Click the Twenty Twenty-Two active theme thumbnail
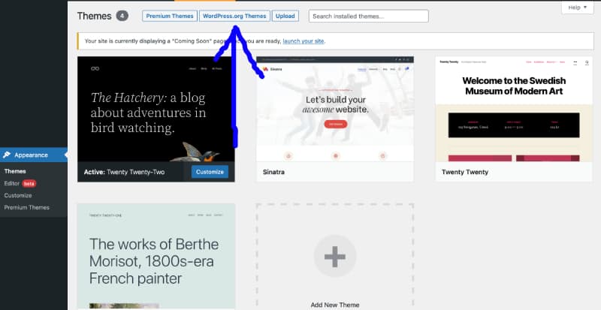 [x=156, y=108]
